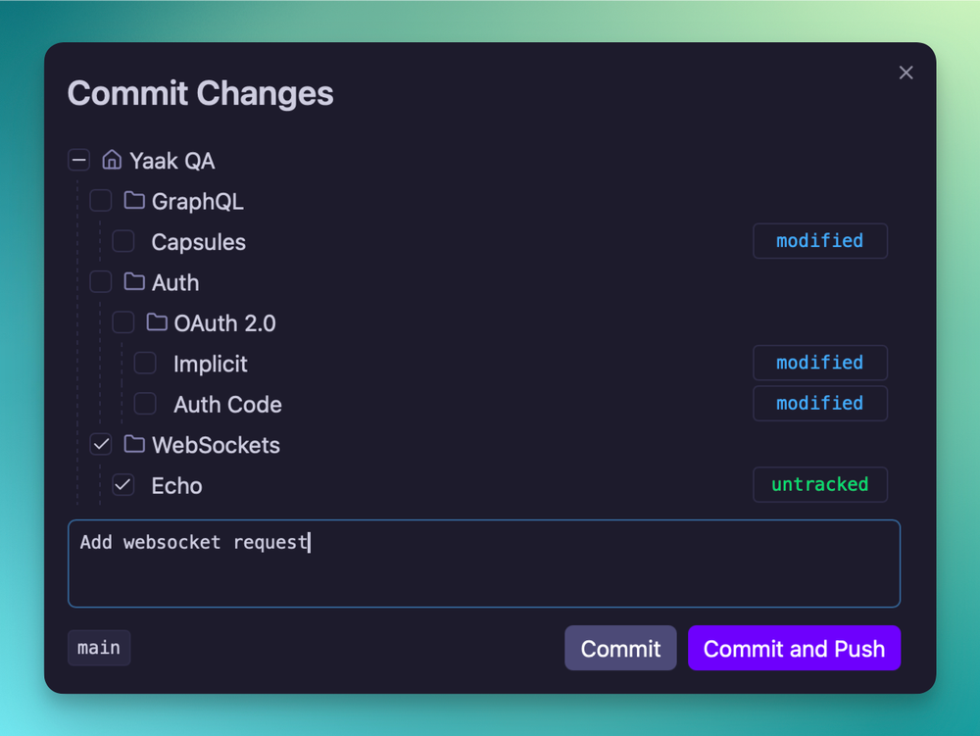Click the untracked status badge for Echo
The width and height of the screenshot is (980, 736).
coord(819,485)
